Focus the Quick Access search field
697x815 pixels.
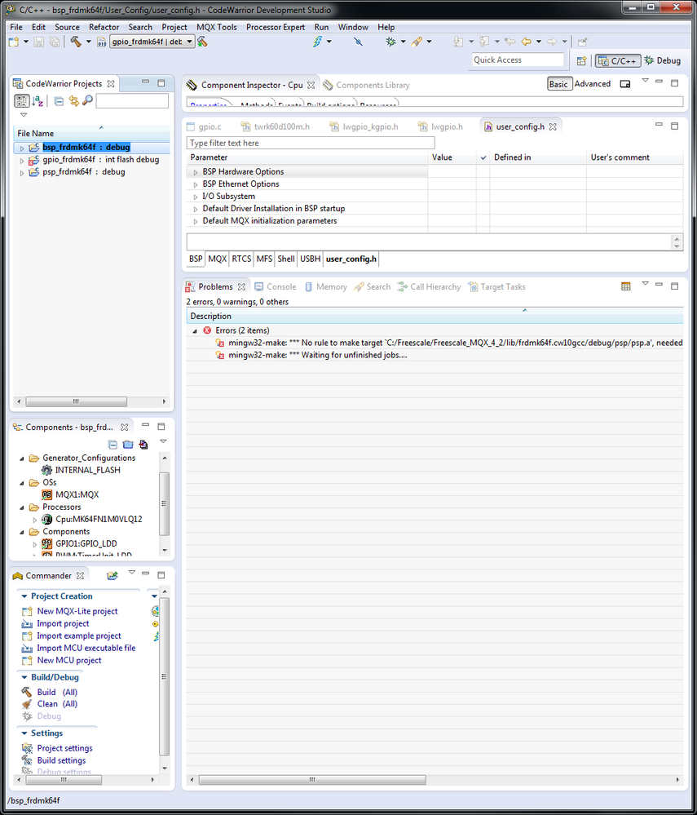pyautogui.click(x=518, y=60)
